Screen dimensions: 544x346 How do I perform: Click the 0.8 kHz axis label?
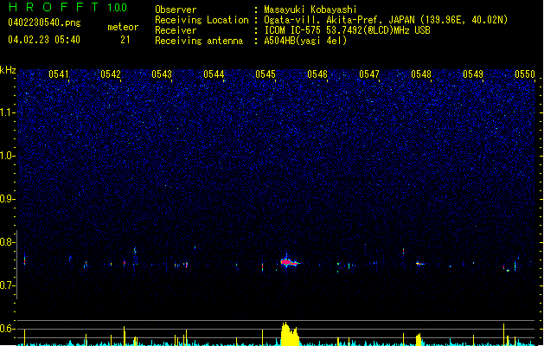8,242
